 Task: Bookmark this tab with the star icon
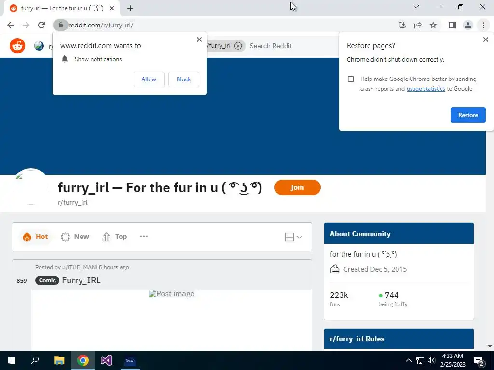tap(433, 25)
